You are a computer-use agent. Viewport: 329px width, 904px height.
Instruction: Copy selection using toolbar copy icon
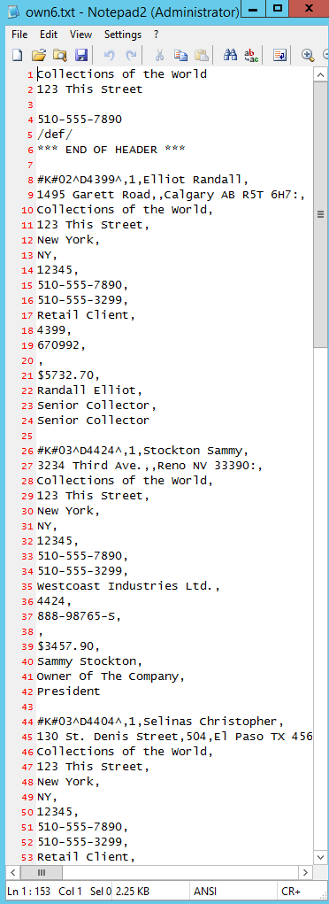coord(181,55)
